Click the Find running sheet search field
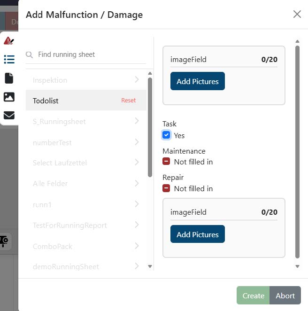Viewport: 308px width, 311px height. click(x=89, y=54)
